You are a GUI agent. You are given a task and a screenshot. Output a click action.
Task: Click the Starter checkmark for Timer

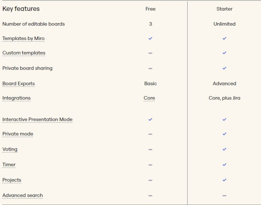(x=224, y=165)
